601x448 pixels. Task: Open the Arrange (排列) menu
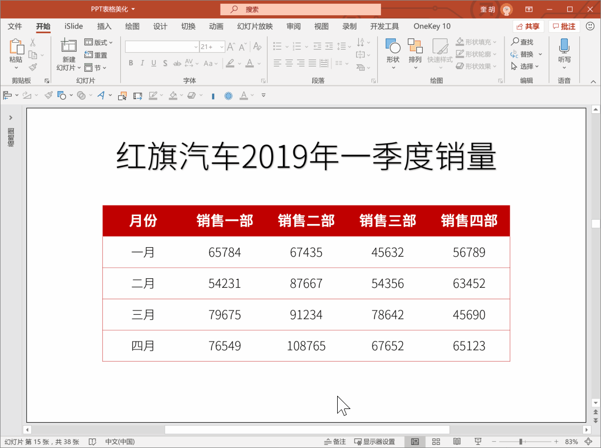[x=415, y=54]
